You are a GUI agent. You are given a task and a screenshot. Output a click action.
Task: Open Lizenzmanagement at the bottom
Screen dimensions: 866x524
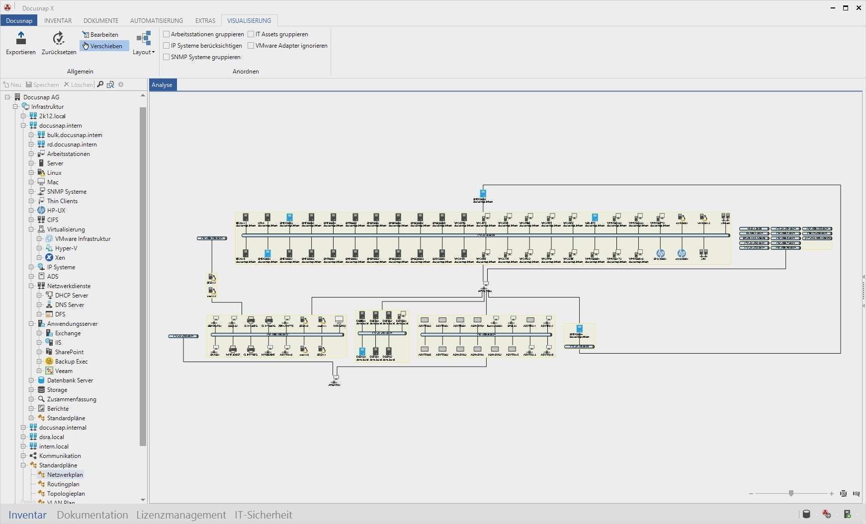pos(180,515)
